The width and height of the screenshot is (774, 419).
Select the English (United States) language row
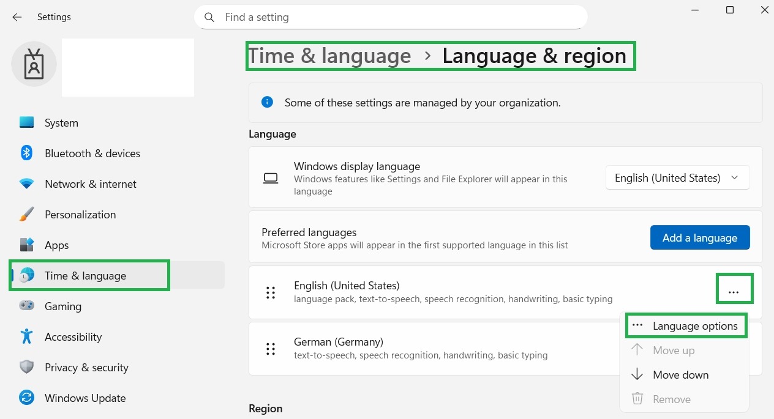[506, 292]
